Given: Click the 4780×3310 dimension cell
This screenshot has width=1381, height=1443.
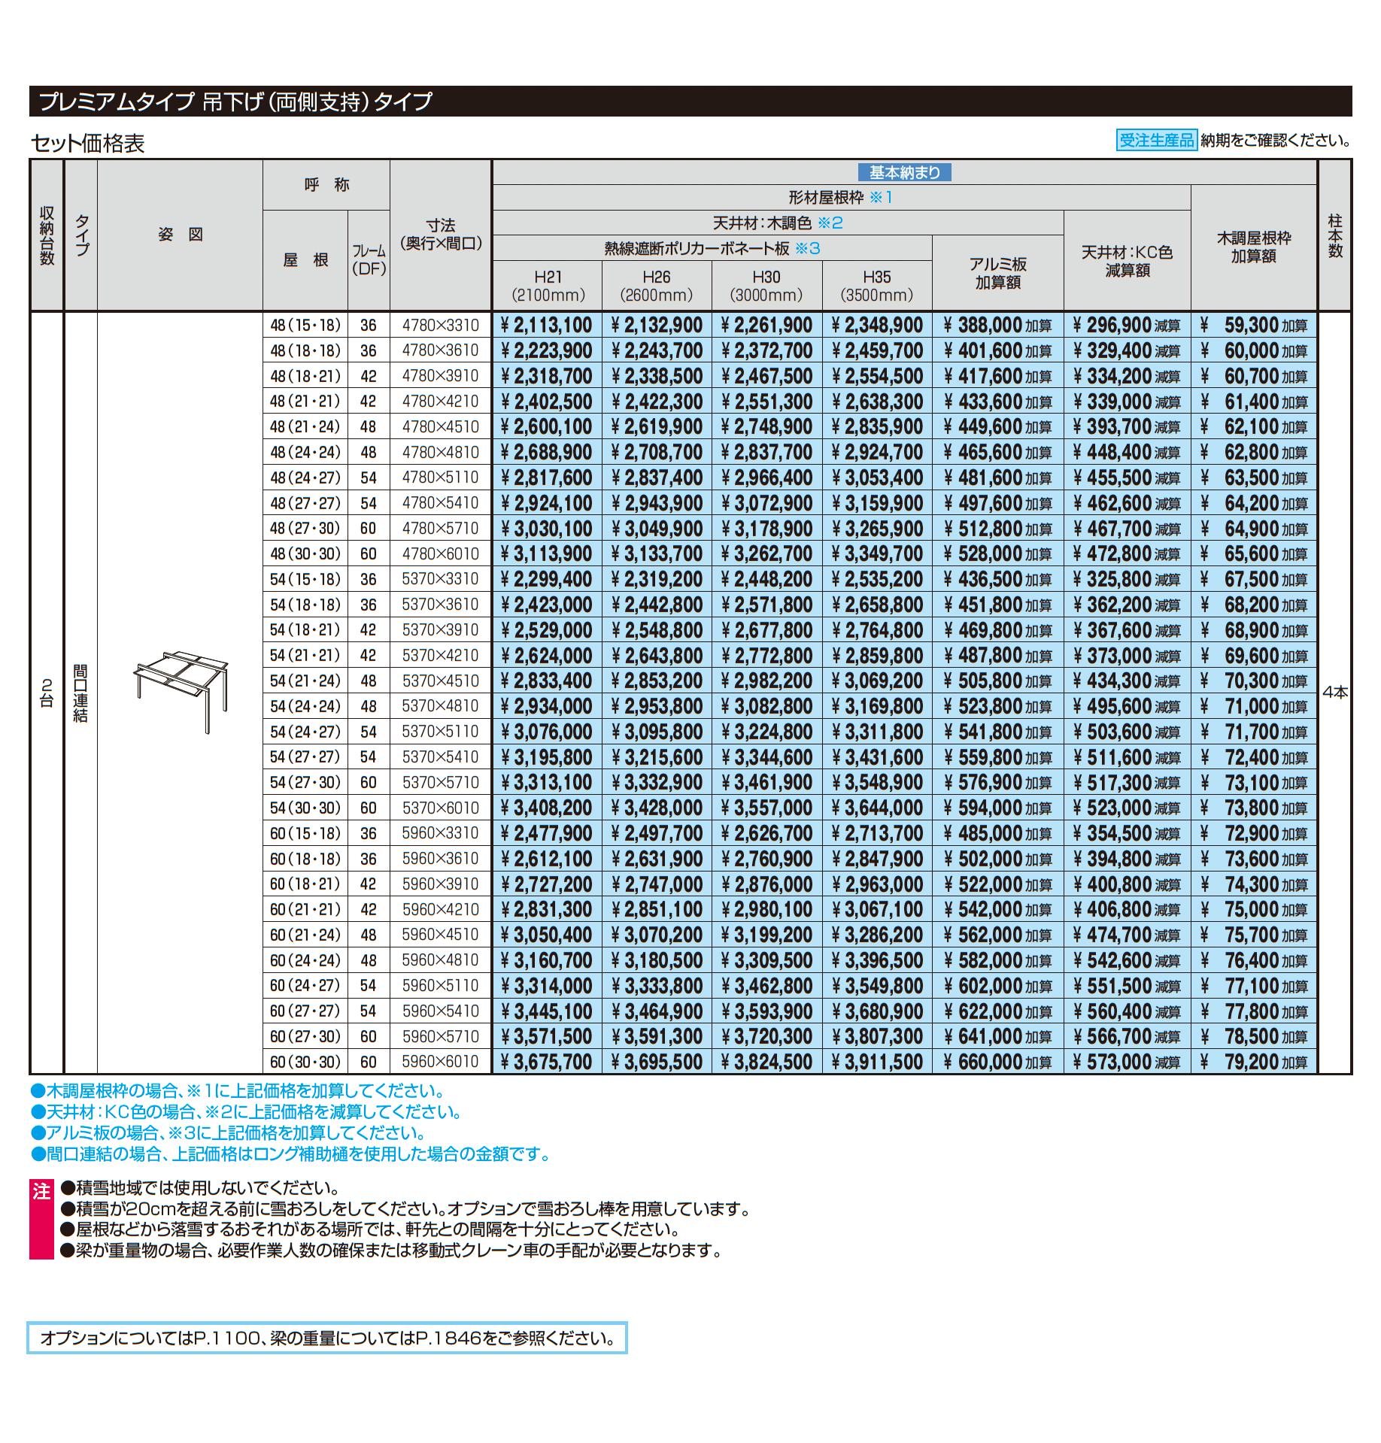Looking at the screenshot, I should pyautogui.click(x=441, y=325).
